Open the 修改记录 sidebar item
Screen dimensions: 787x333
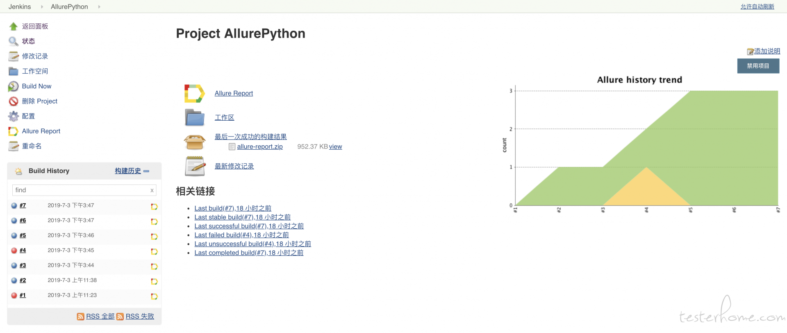click(x=35, y=56)
